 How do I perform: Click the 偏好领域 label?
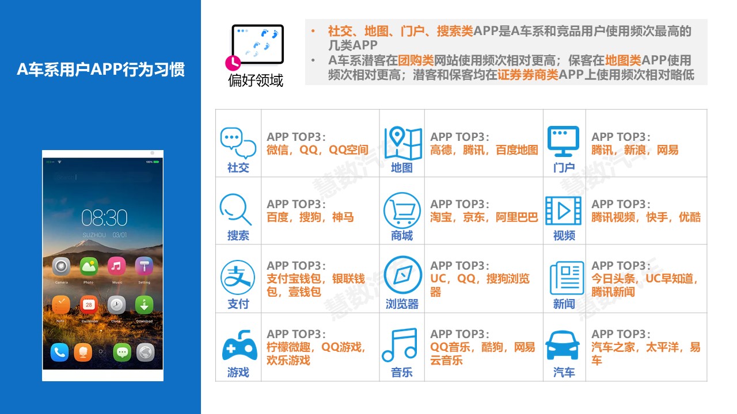(256, 80)
